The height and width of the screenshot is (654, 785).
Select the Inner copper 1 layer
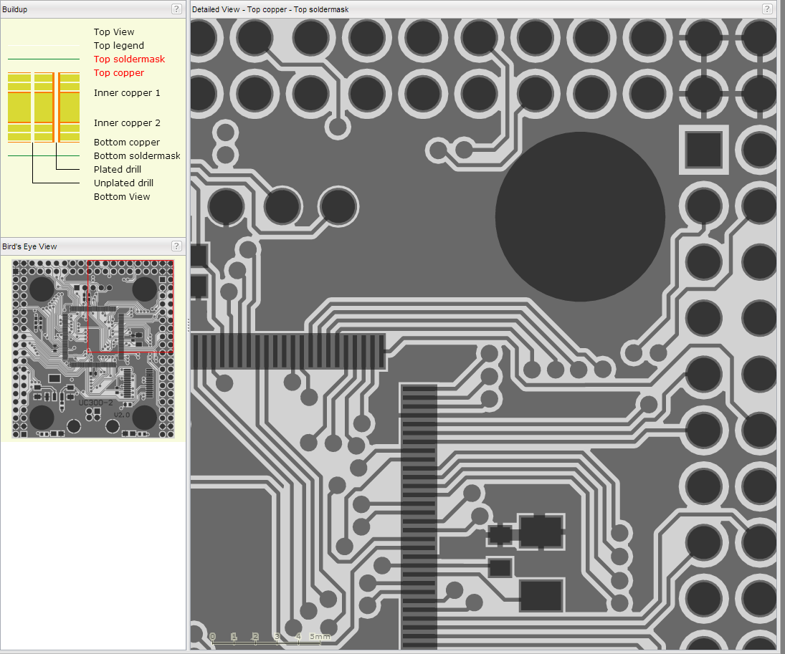coord(127,93)
